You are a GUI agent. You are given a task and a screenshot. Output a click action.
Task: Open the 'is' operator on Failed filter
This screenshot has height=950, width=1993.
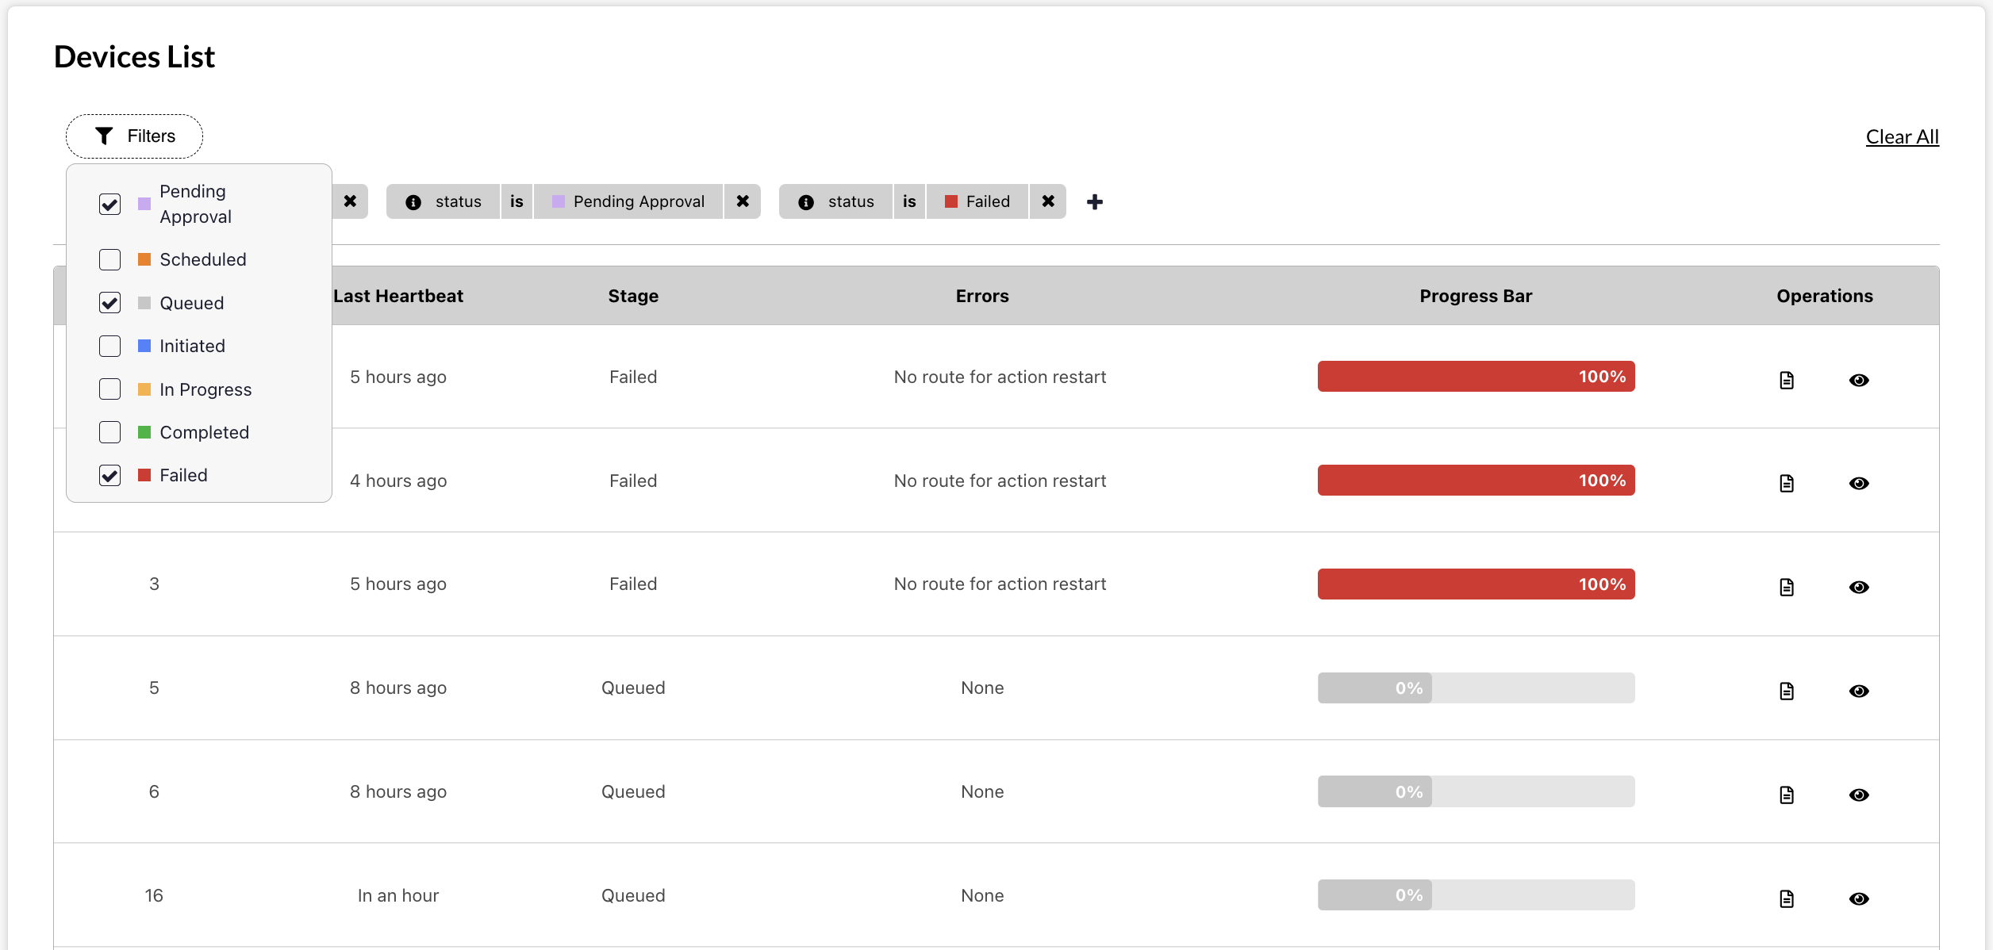(x=909, y=201)
